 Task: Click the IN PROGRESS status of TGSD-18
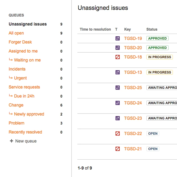click(x=160, y=57)
